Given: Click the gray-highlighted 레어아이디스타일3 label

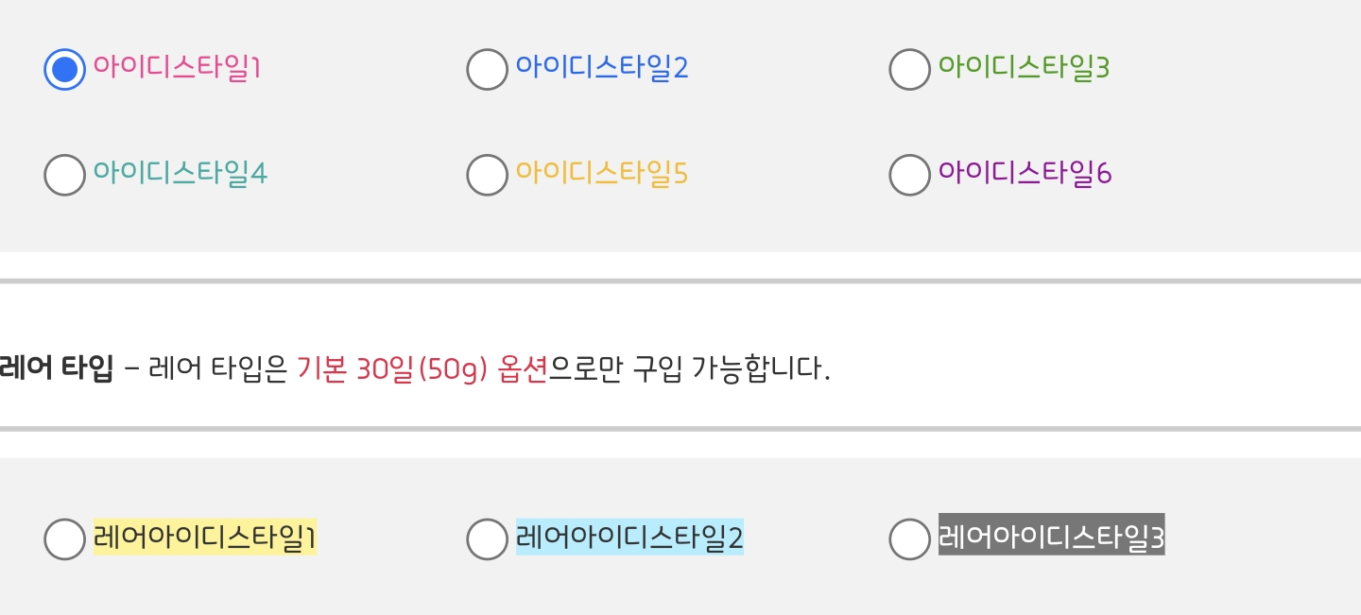Looking at the screenshot, I should click(x=1051, y=538).
